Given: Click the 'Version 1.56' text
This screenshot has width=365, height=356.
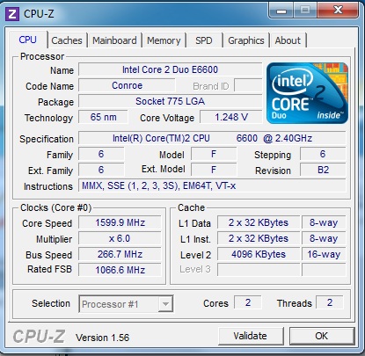Looking at the screenshot, I should click(102, 338).
